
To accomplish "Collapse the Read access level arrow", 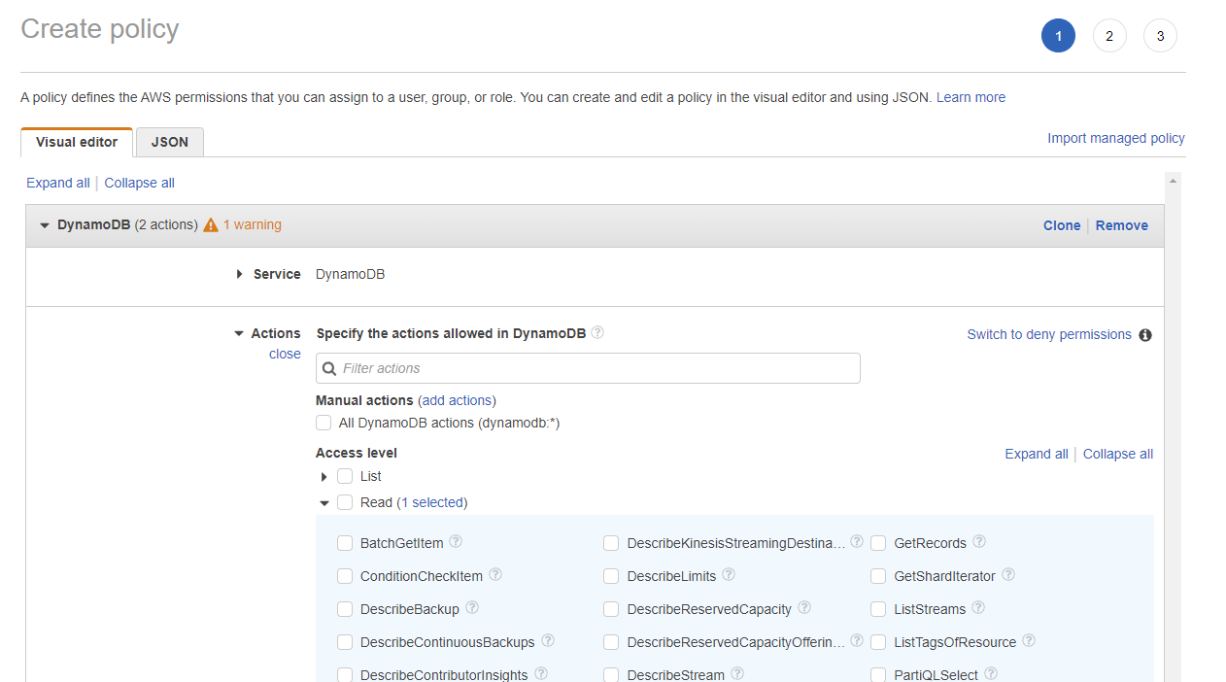I will (x=324, y=503).
